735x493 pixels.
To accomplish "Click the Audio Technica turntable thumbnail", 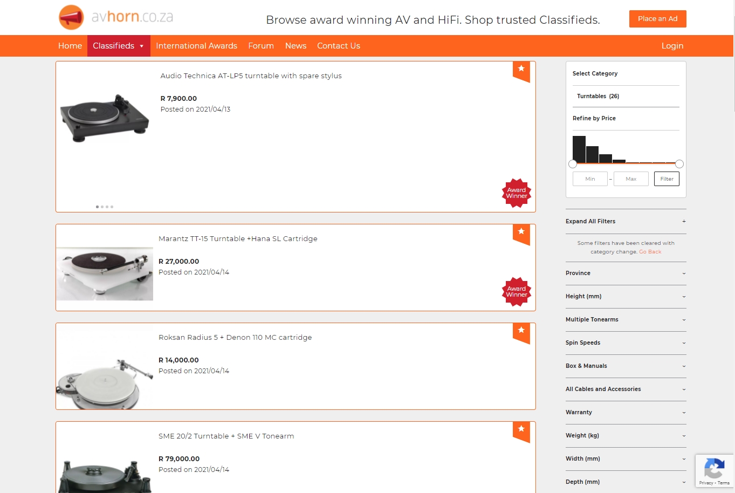I will [x=105, y=118].
